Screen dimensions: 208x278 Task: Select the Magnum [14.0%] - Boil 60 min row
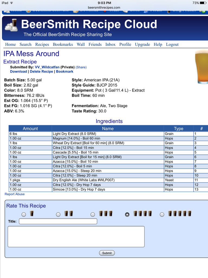(x=108, y=138)
